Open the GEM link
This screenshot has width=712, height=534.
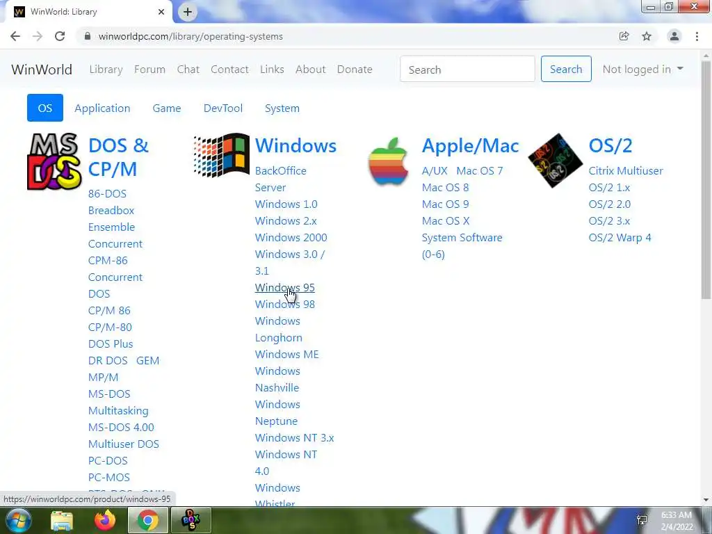pyautogui.click(x=147, y=361)
